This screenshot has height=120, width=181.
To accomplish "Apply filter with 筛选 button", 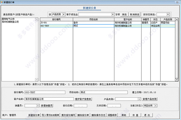I will [x=124, y=14].
